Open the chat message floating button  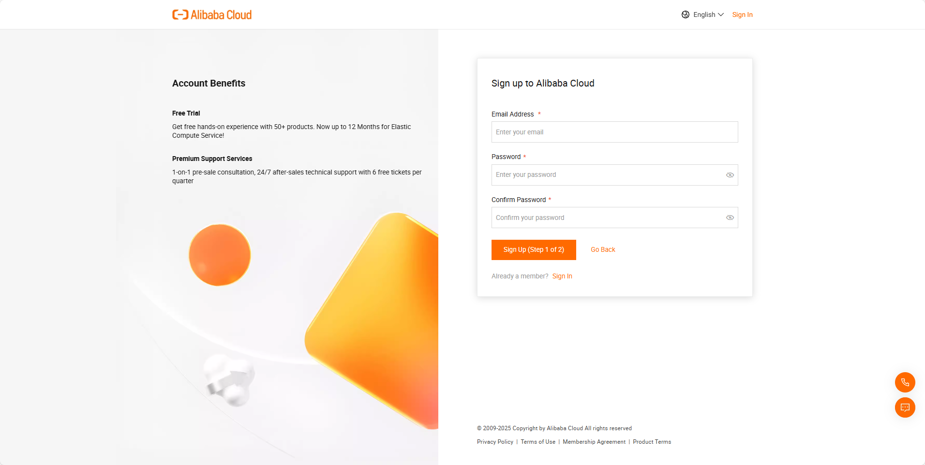pos(905,407)
